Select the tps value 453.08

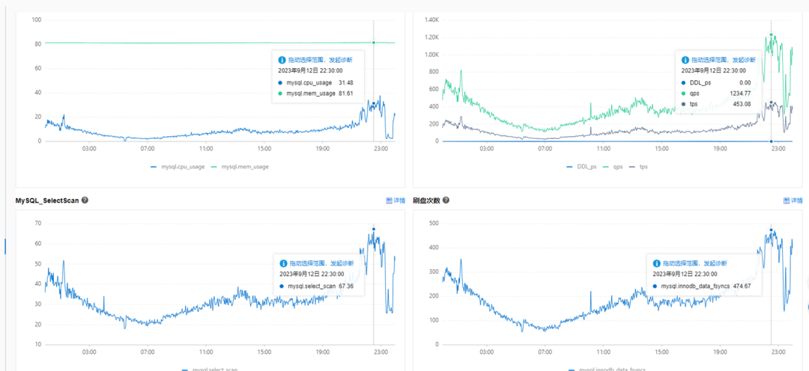(x=741, y=104)
